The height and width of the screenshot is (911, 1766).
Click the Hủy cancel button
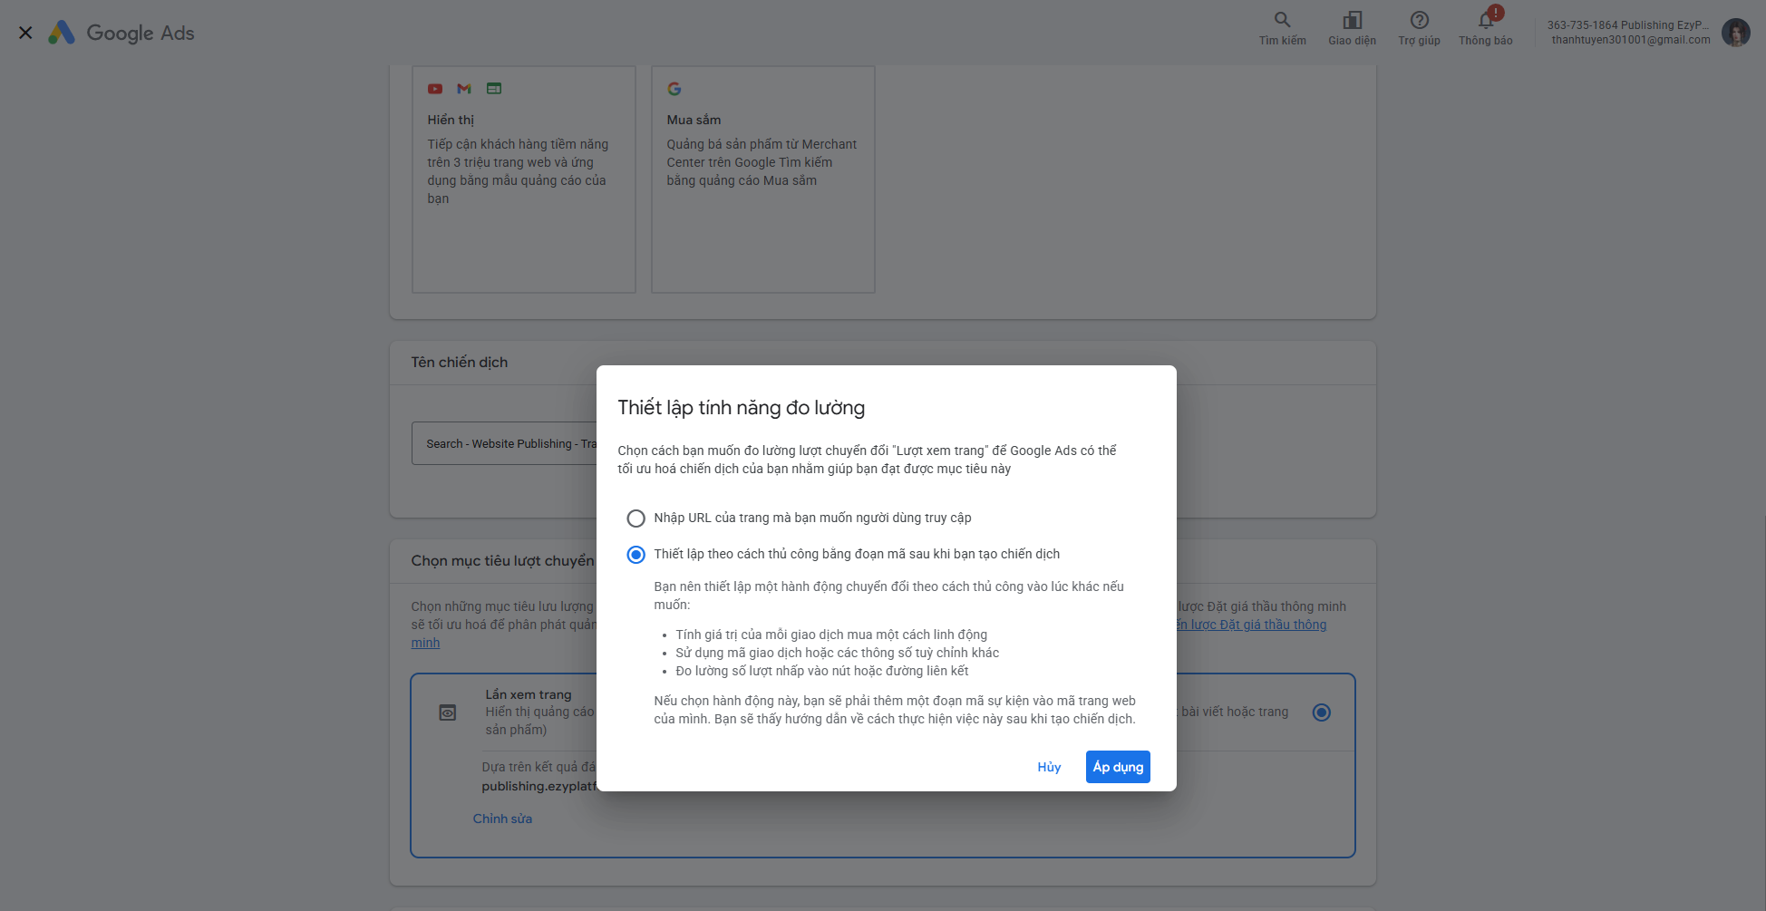click(1049, 767)
